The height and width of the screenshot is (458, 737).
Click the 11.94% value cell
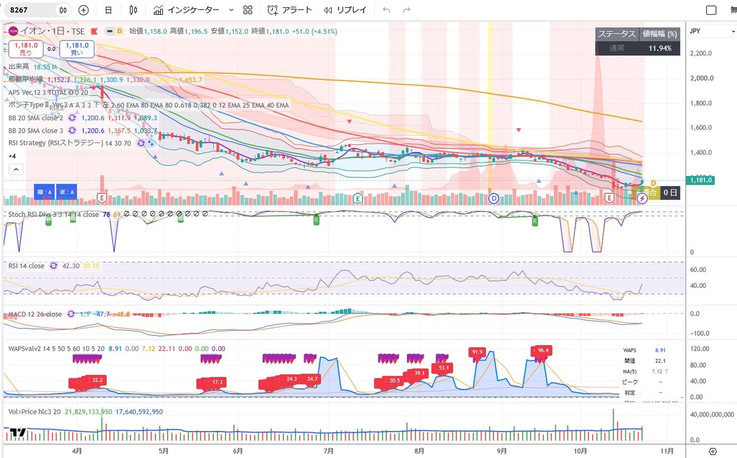(x=660, y=48)
